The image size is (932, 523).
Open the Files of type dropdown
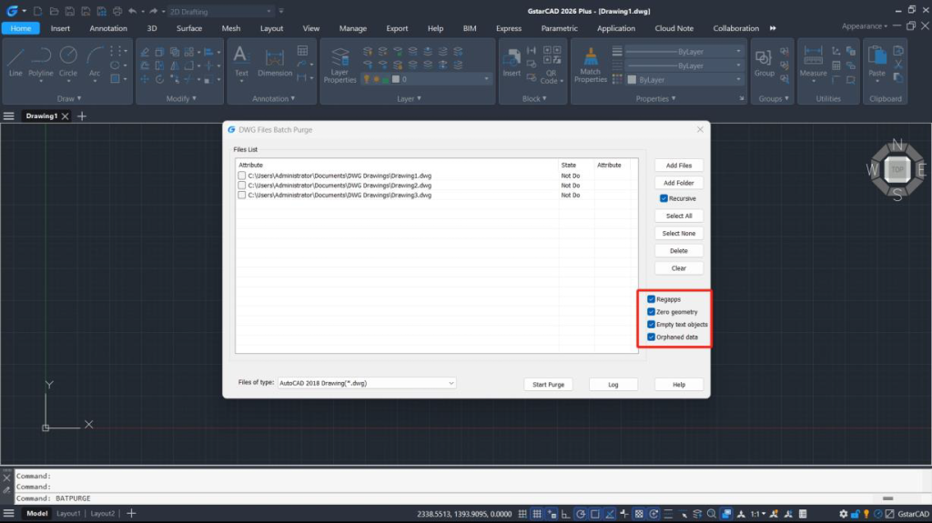[x=366, y=384]
